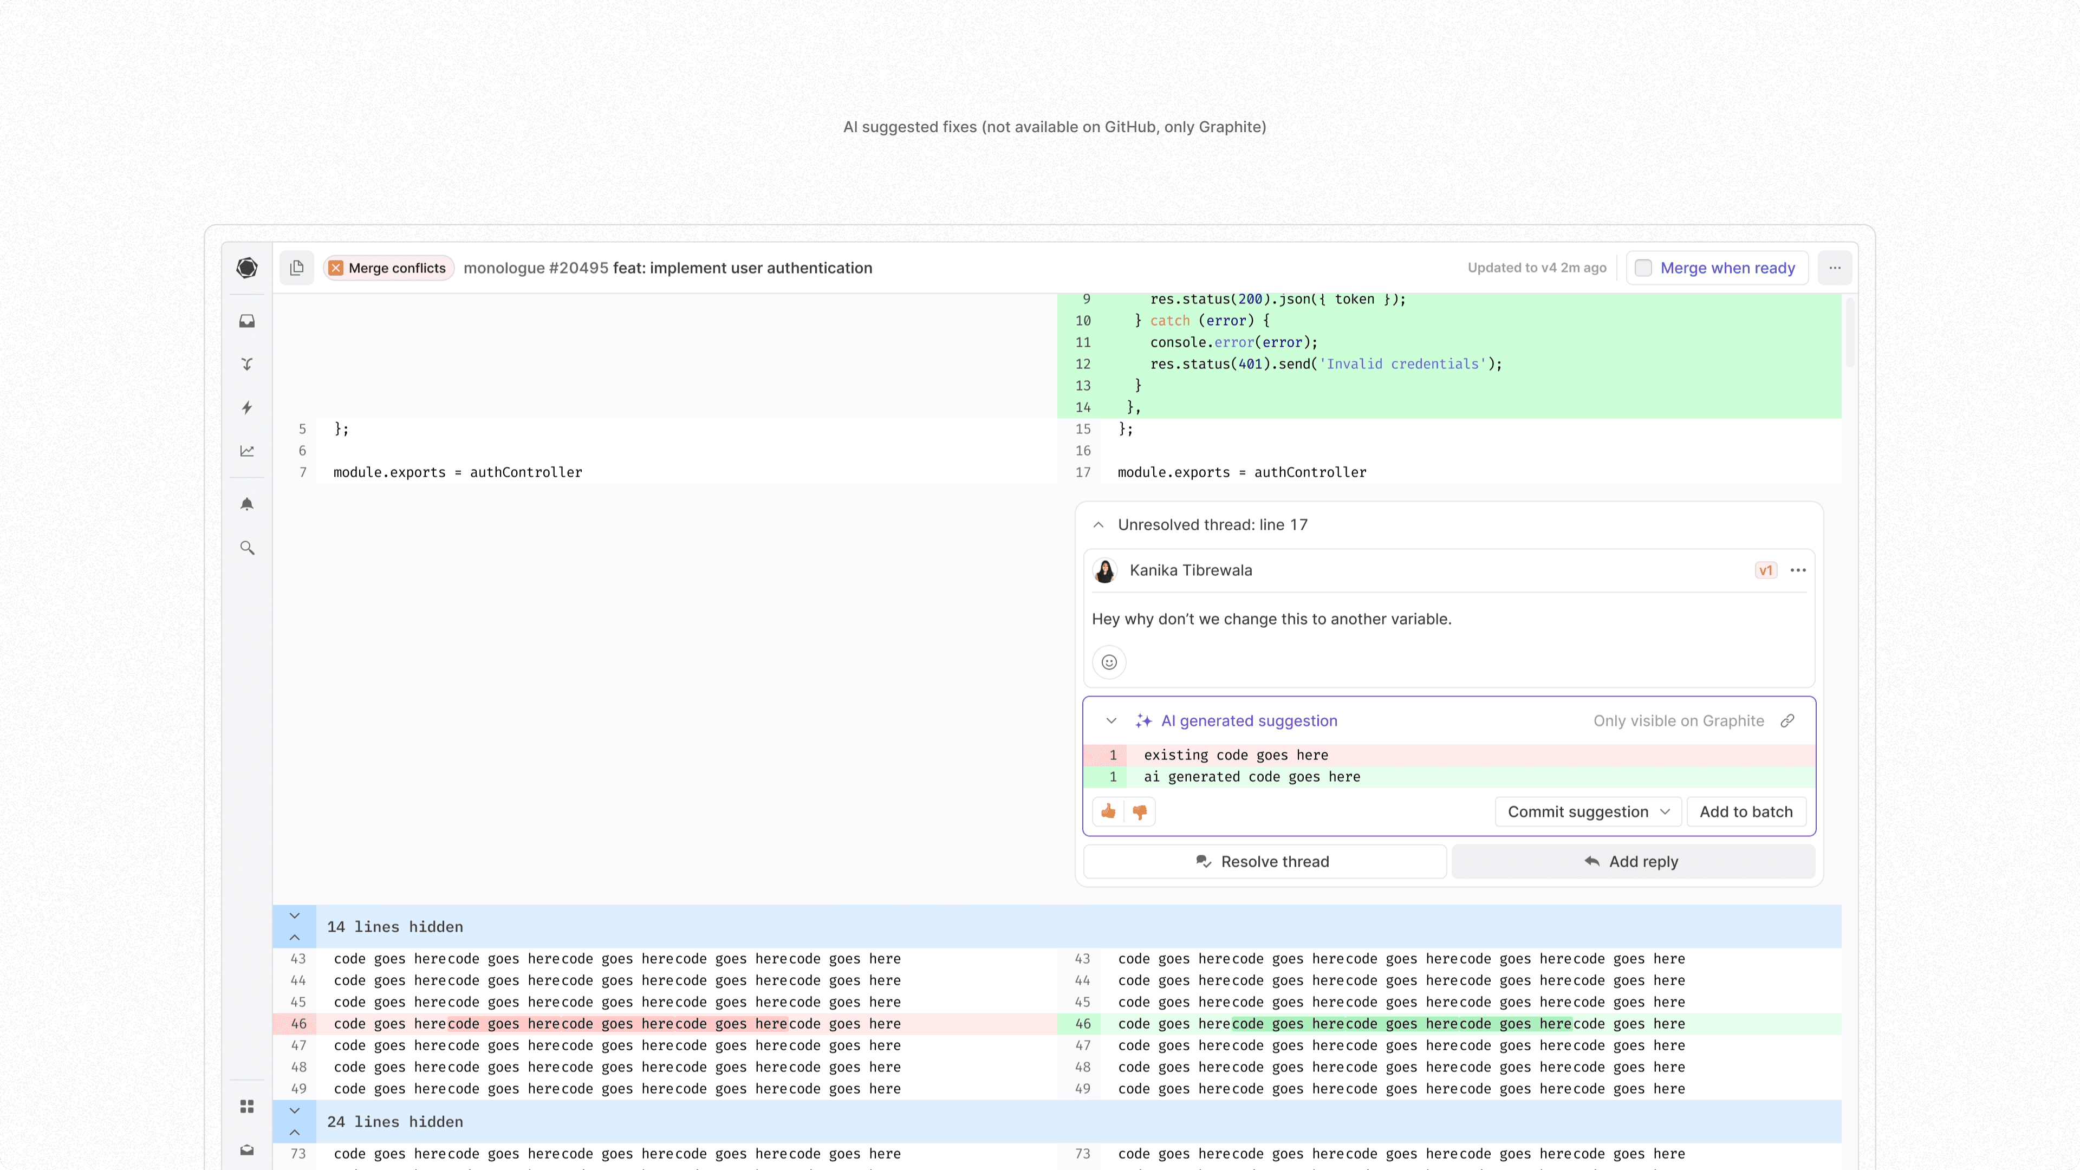
Task: Click line number 43 in the left pane
Action: [x=299, y=958]
